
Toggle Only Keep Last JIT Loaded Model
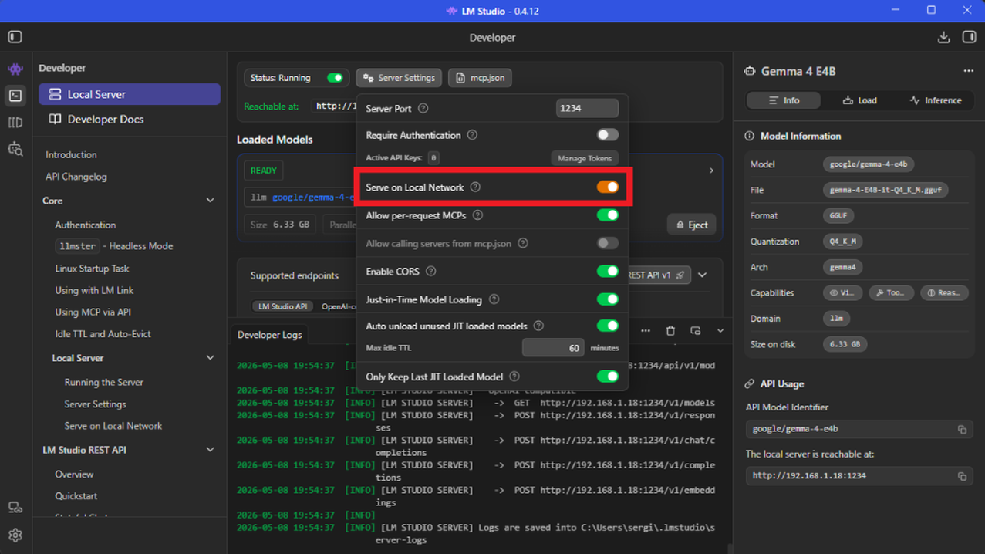[608, 377]
